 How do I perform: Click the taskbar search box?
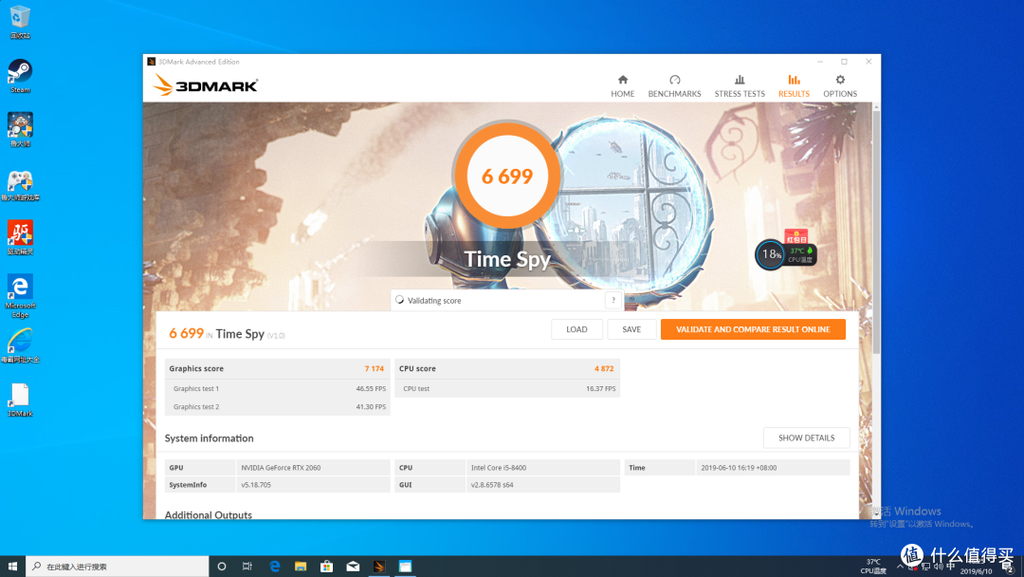point(118,567)
